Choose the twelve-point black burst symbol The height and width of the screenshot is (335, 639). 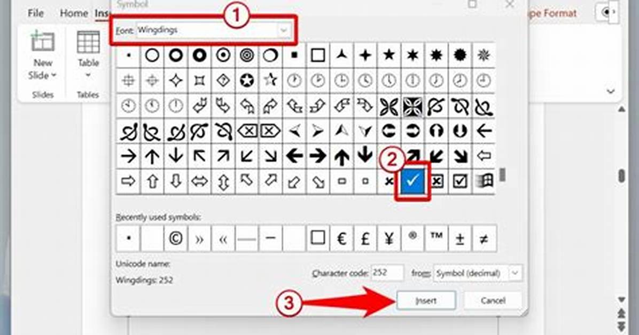pyautogui.click(x=460, y=55)
